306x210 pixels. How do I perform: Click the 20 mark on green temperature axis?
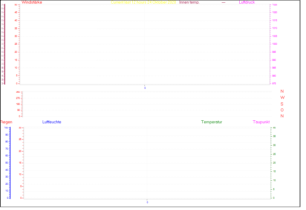point(274,163)
